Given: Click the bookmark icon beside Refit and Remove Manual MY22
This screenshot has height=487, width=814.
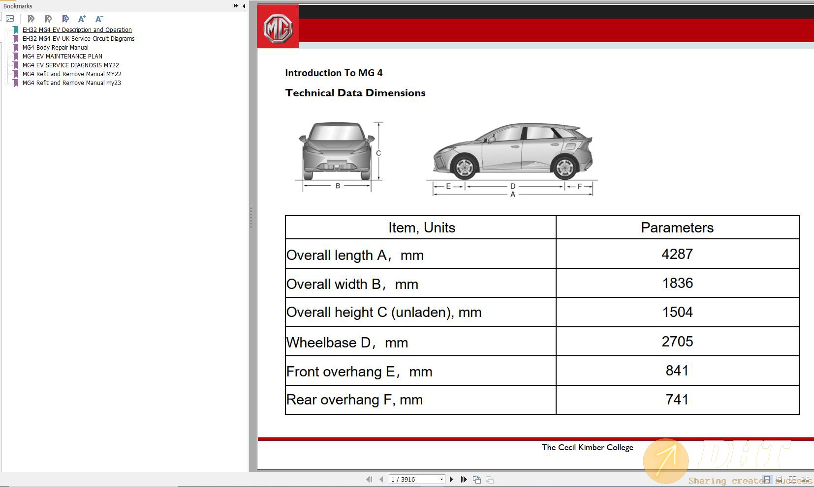Looking at the screenshot, I should tap(16, 74).
